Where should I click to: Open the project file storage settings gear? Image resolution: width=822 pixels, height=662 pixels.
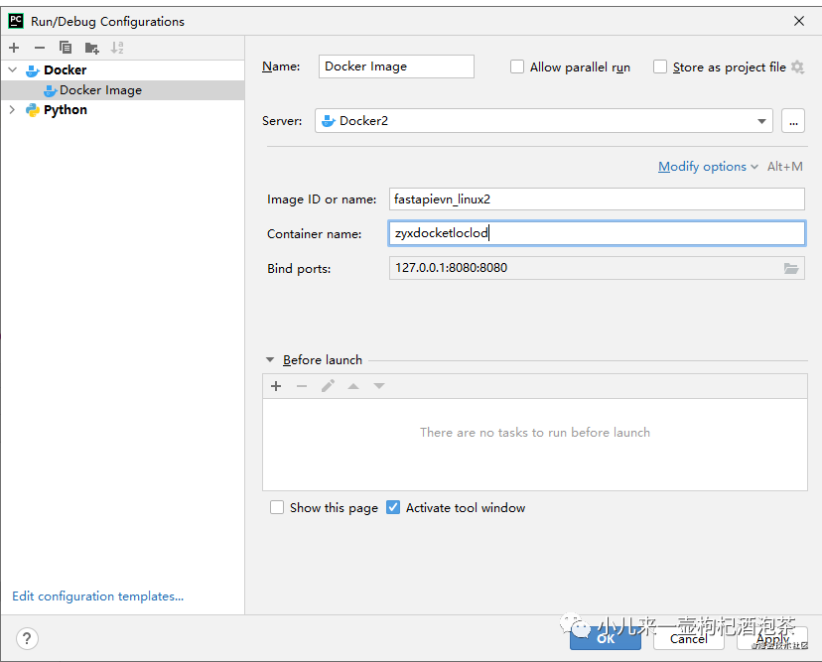(x=797, y=67)
